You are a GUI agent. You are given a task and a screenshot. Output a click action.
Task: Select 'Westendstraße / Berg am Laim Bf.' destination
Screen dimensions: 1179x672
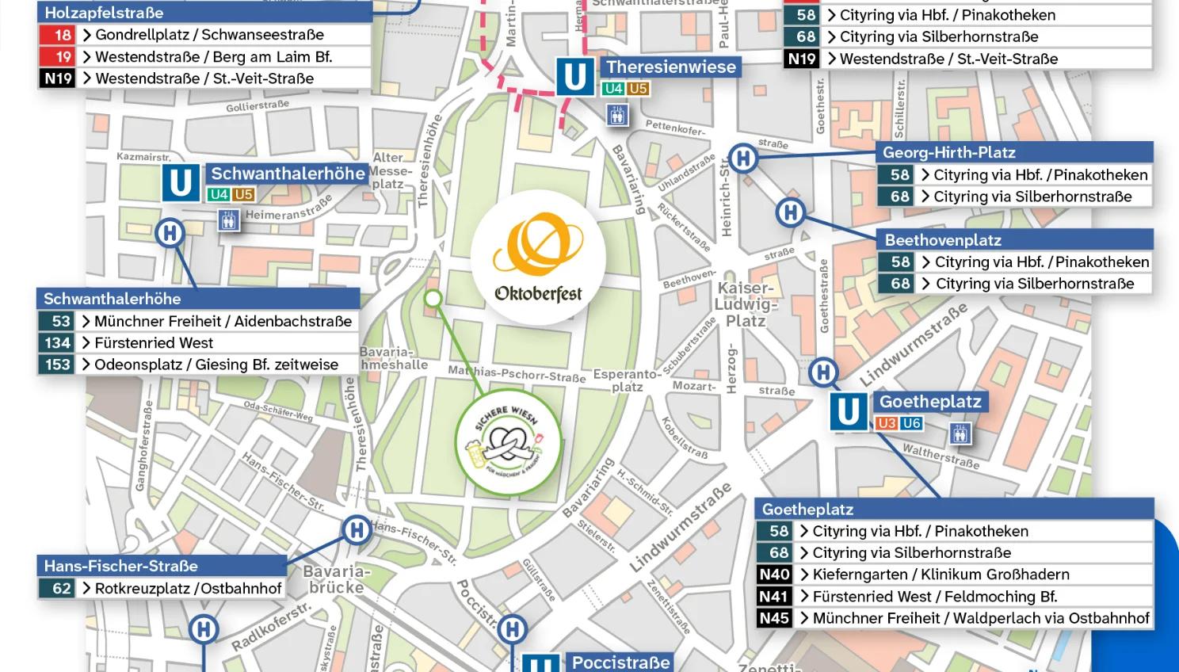tap(214, 57)
